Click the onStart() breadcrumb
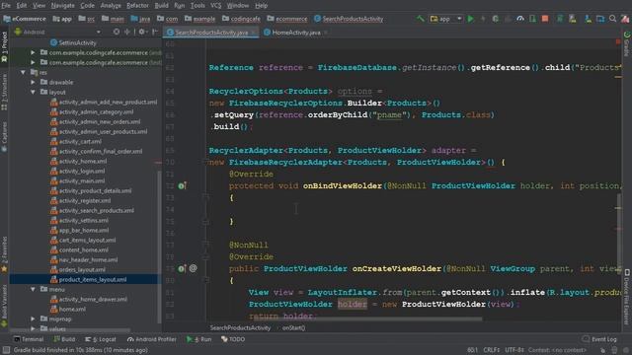Viewport: 632px width, 355px height. tap(293, 327)
